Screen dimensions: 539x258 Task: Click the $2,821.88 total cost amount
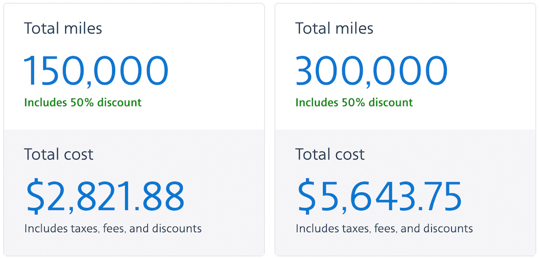click(105, 197)
